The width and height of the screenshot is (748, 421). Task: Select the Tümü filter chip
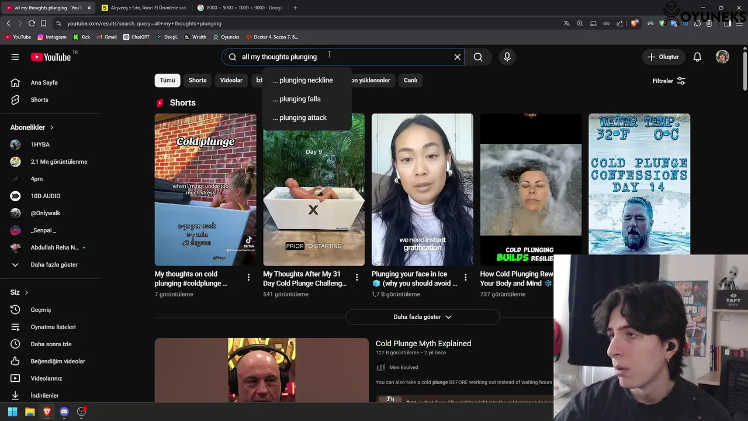pyautogui.click(x=168, y=80)
